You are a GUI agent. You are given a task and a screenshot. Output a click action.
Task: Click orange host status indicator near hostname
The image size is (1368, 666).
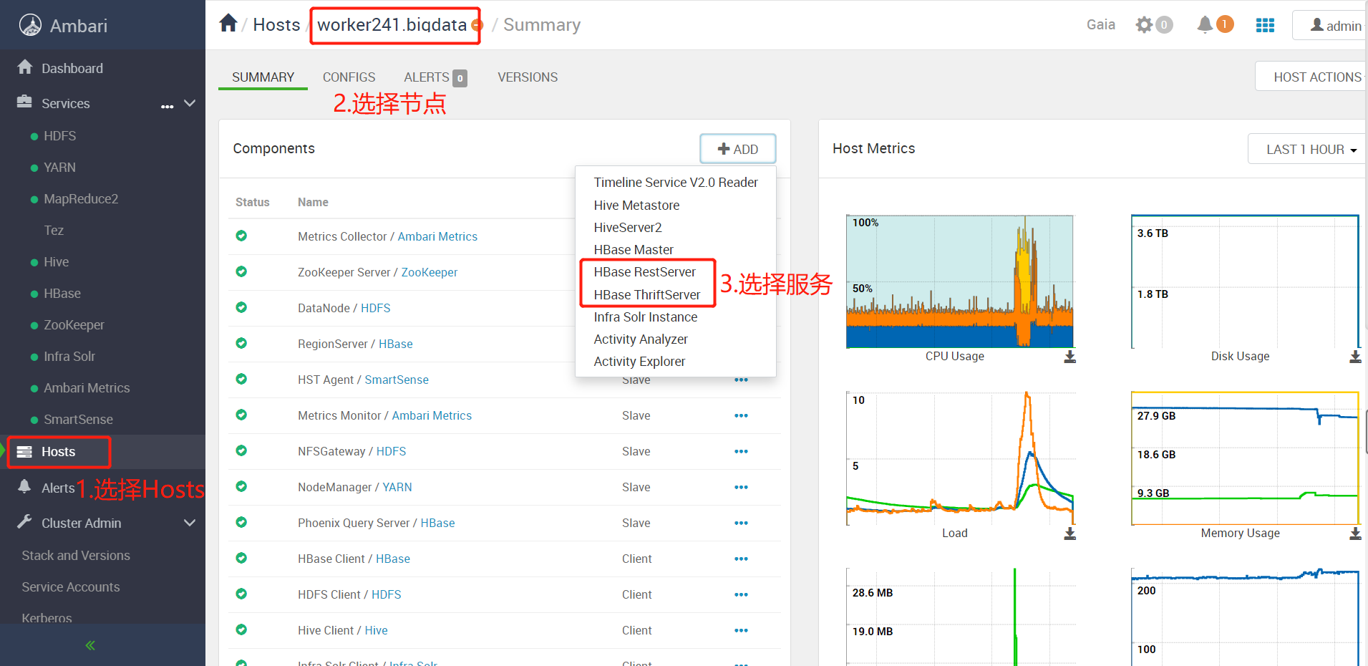coord(477,26)
